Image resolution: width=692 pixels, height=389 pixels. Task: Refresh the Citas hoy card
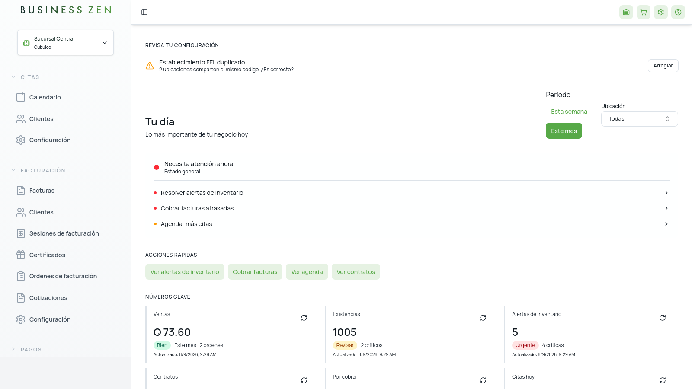click(663, 380)
